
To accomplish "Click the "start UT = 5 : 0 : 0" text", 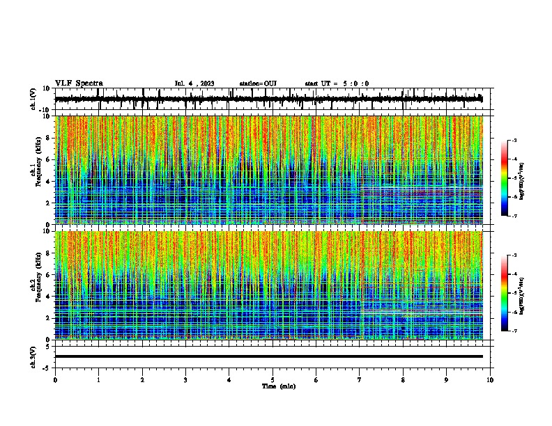I will 337,84.
